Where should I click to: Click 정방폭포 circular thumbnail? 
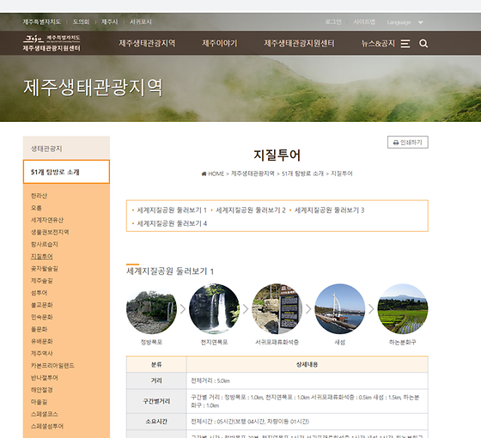pos(151,308)
